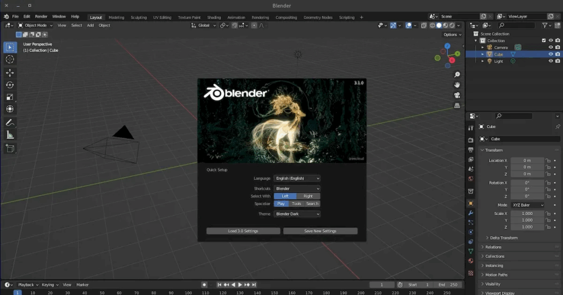Open the viewport Add menu

[x=90, y=25]
